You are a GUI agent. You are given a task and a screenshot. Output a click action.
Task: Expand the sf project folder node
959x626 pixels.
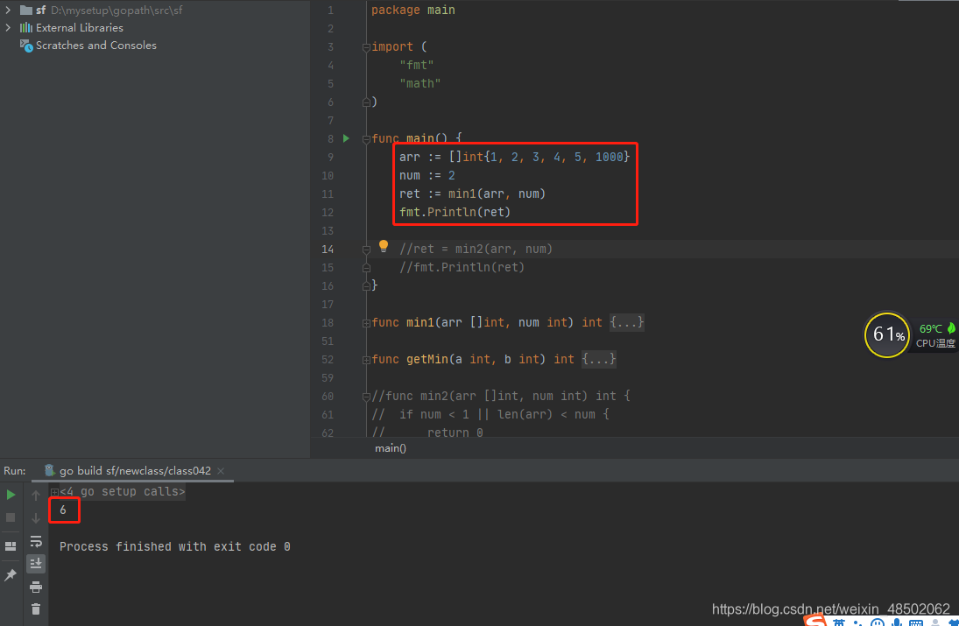click(x=8, y=10)
